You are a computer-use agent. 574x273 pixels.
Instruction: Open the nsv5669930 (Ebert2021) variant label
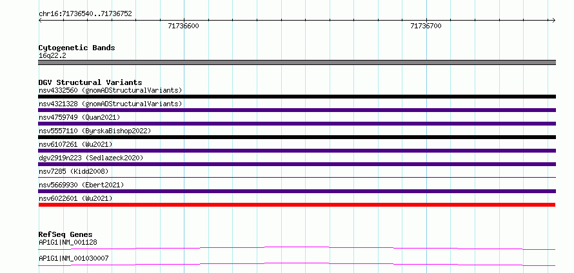(81, 185)
